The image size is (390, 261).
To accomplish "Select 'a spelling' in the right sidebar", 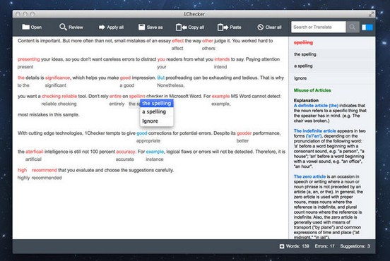I will pos(332,66).
